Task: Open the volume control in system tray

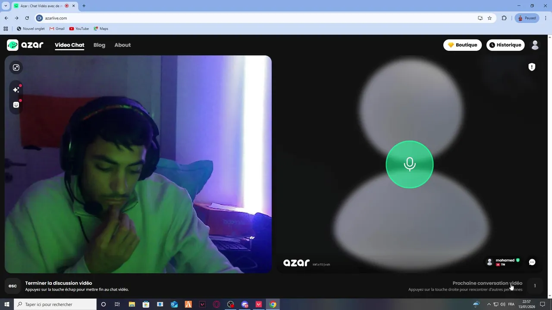Action: click(x=503, y=304)
